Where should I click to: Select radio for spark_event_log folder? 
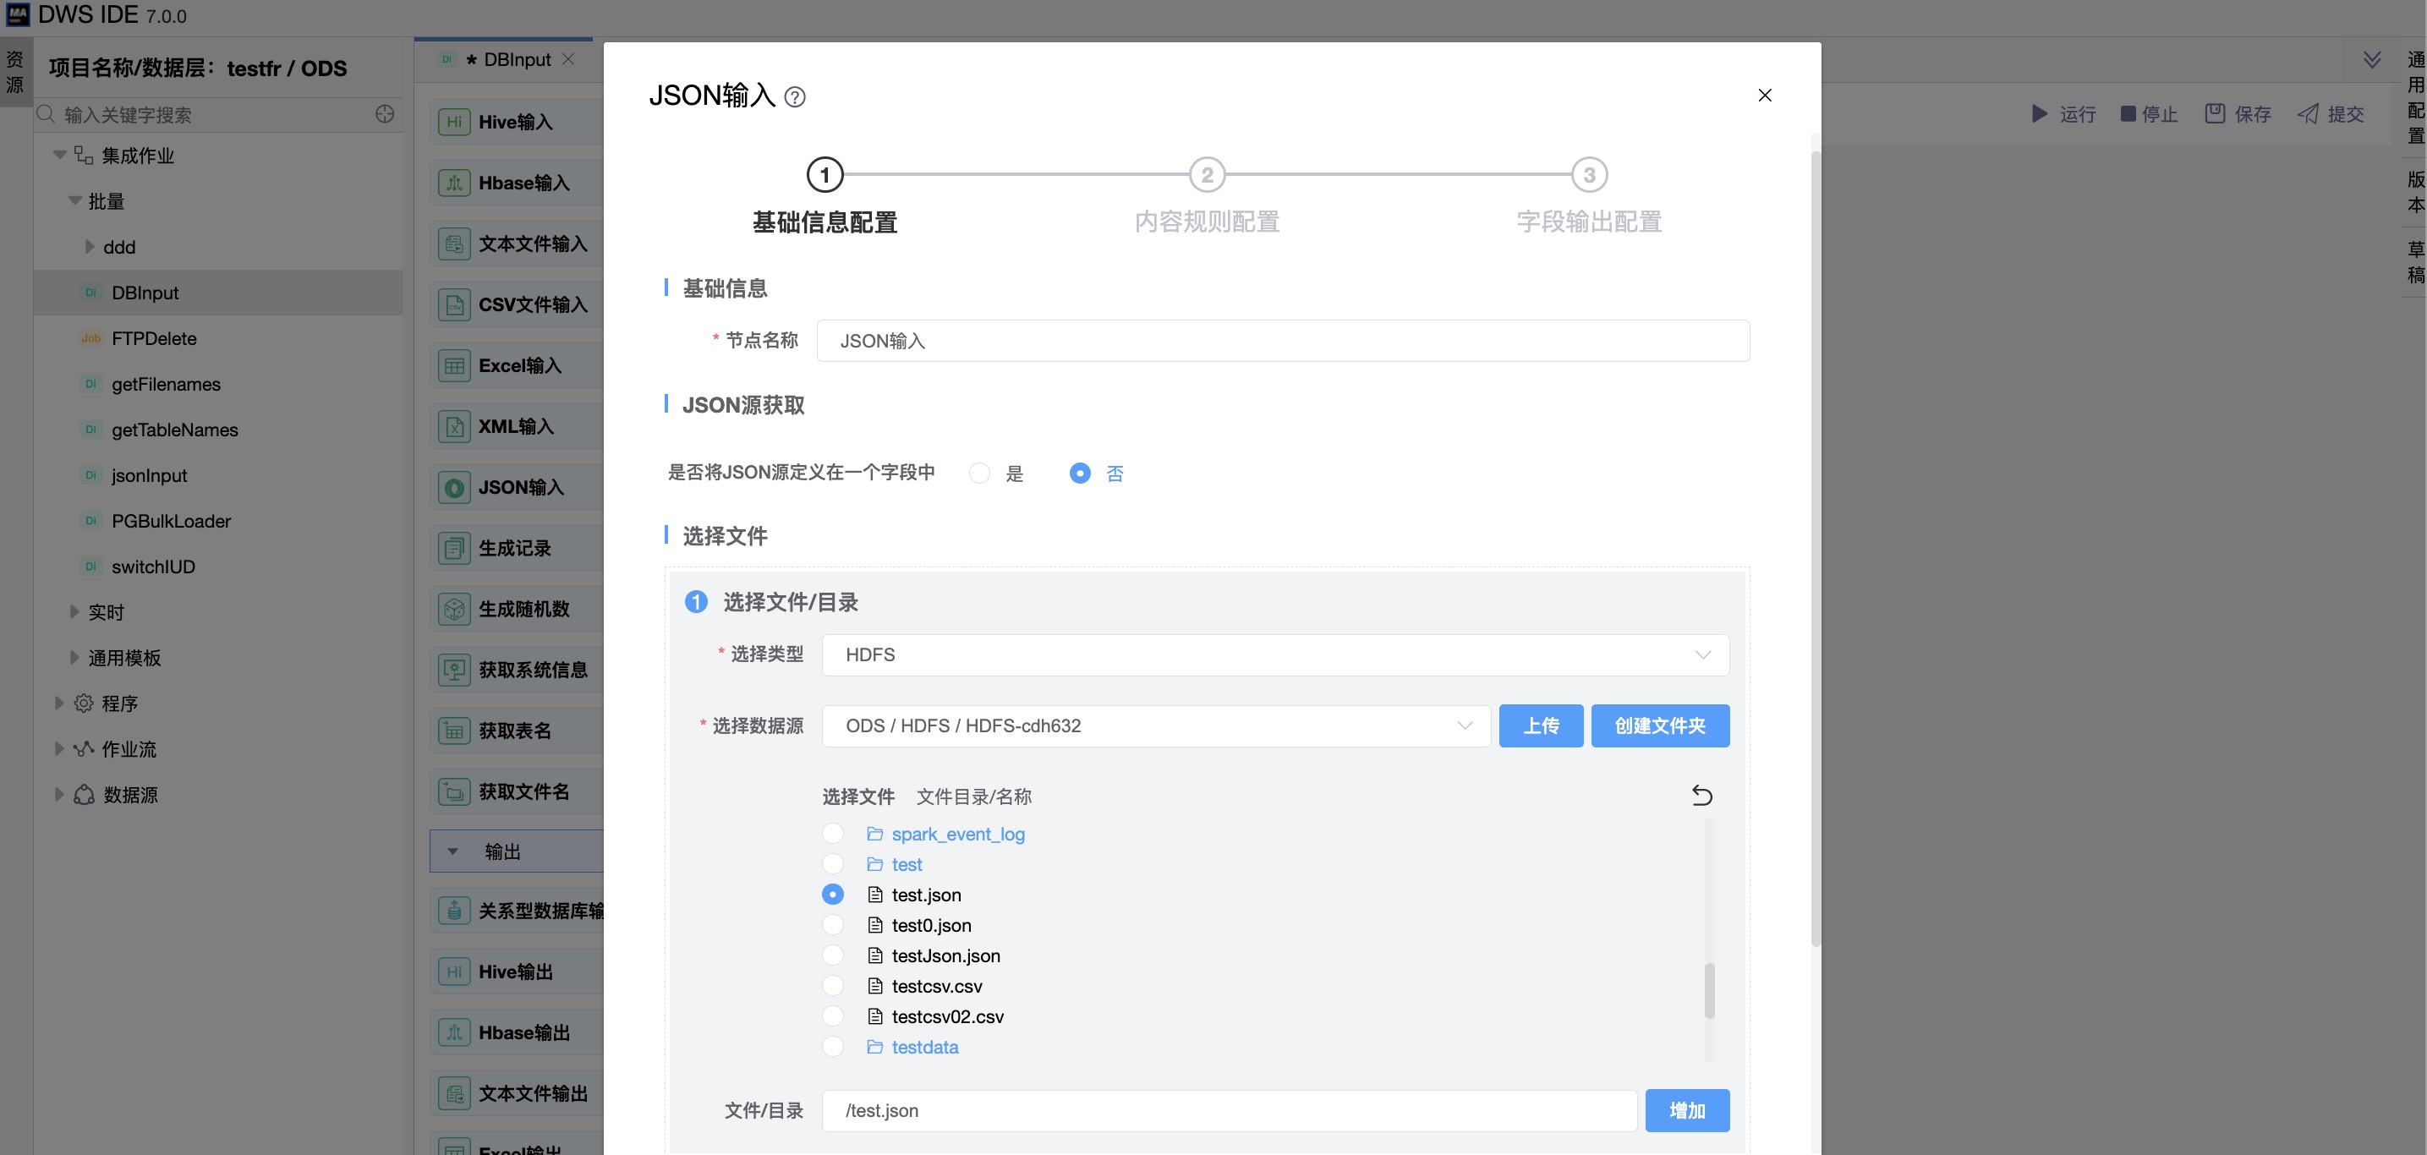[x=833, y=834]
